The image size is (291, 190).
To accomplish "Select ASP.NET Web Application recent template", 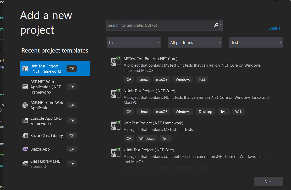I will point(46,87).
